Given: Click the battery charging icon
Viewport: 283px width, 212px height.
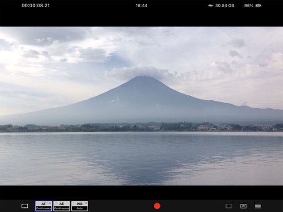Looking at the screenshot, I should [258, 6].
